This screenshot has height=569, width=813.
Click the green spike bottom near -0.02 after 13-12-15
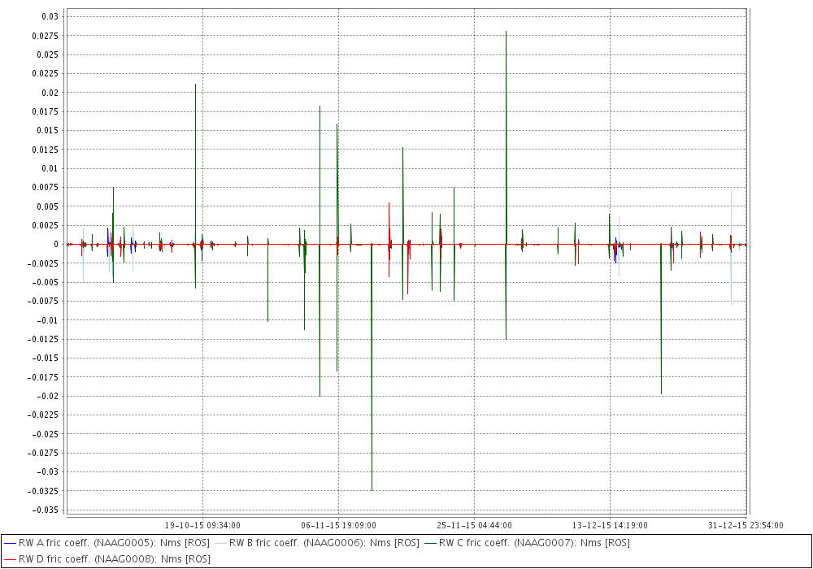pyautogui.click(x=661, y=394)
